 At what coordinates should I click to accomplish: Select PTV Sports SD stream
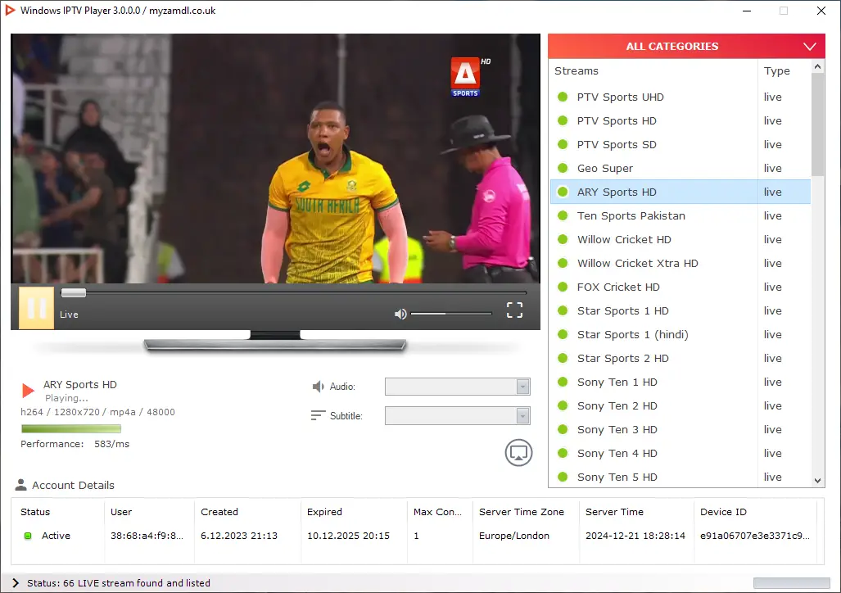[680, 144]
